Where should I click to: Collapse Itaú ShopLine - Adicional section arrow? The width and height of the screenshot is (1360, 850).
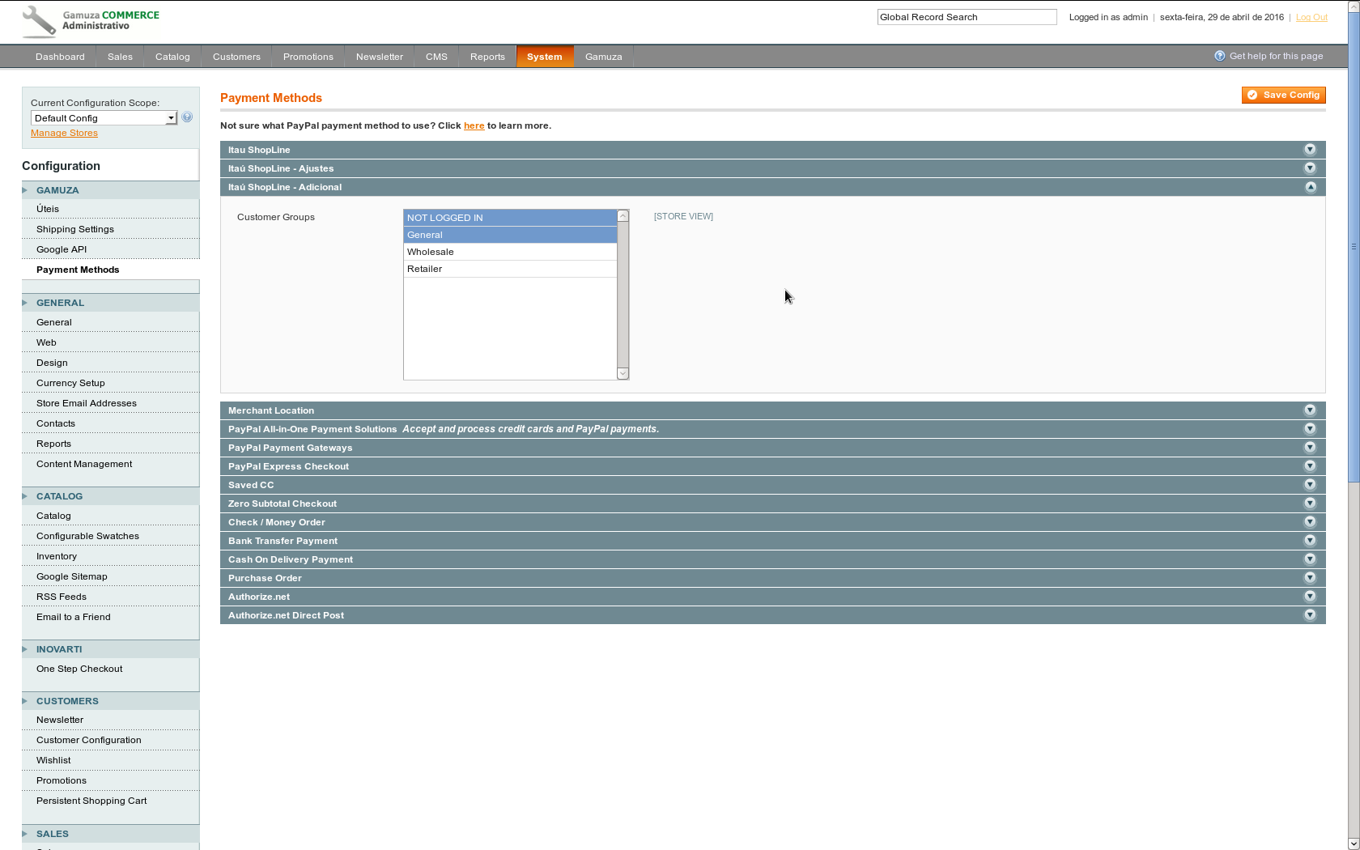click(1310, 187)
